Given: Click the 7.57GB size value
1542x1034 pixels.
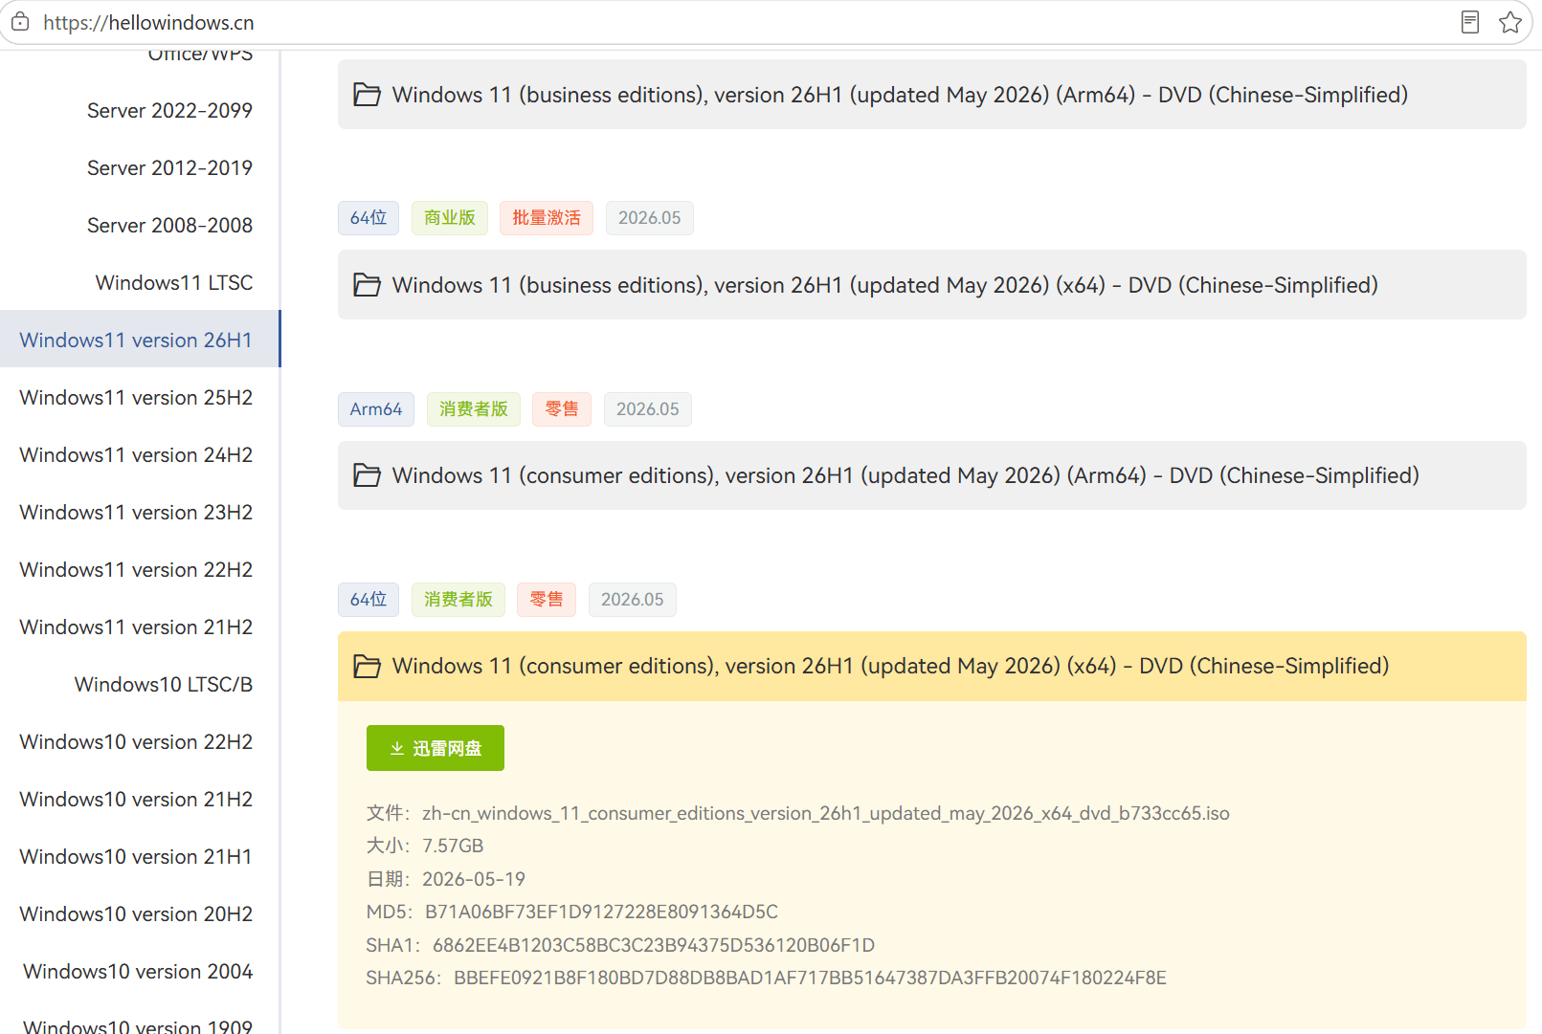Looking at the screenshot, I should click(453, 846).
